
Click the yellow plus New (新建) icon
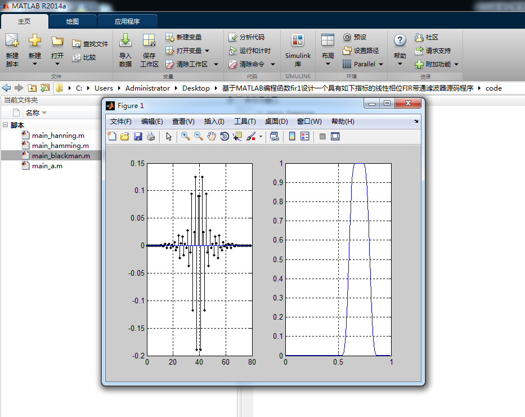(34, 40)
